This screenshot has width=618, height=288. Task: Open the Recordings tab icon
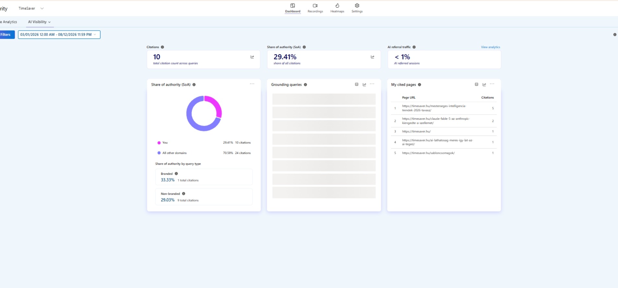pos(315,6)
